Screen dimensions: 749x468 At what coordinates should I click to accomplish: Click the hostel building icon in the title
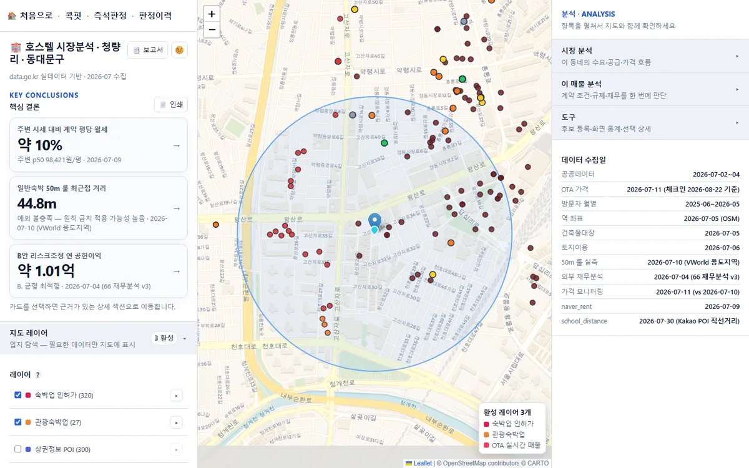pyautogui.click(x=16, y=47)
